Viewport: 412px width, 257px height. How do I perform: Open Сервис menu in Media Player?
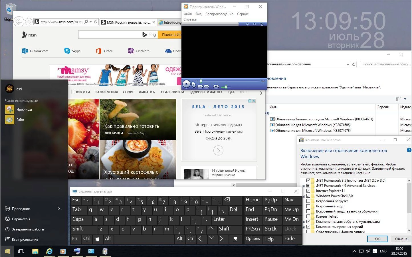coord(243,14)
